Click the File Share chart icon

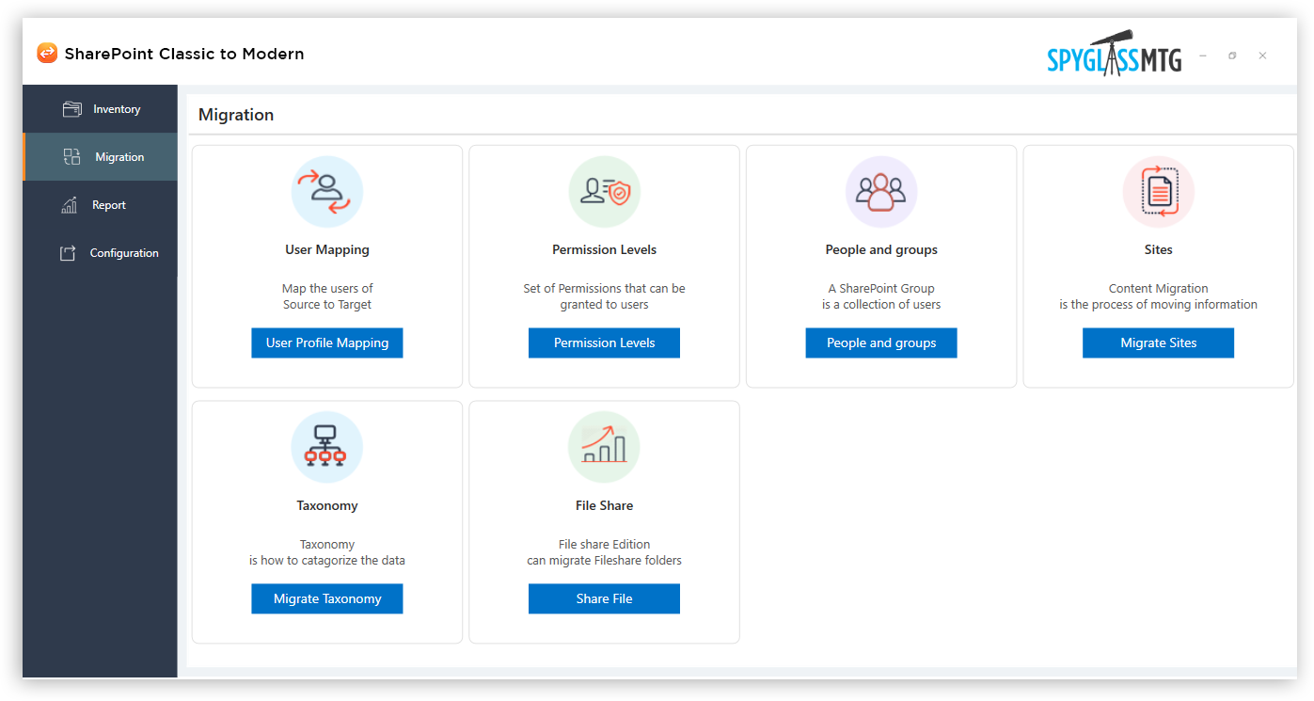(x=604, y=448)
